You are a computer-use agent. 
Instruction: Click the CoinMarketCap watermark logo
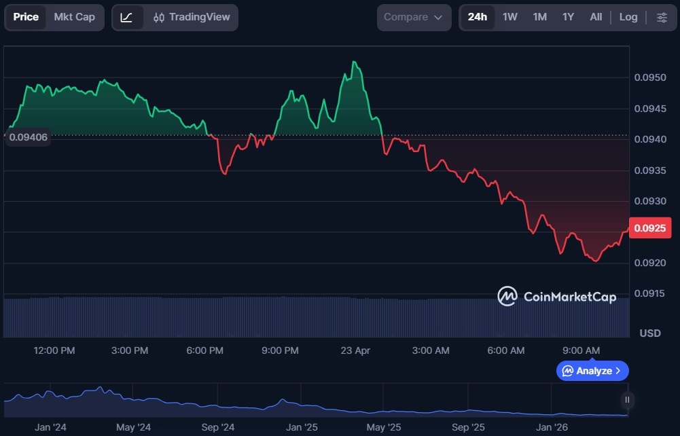pos(556,296)
